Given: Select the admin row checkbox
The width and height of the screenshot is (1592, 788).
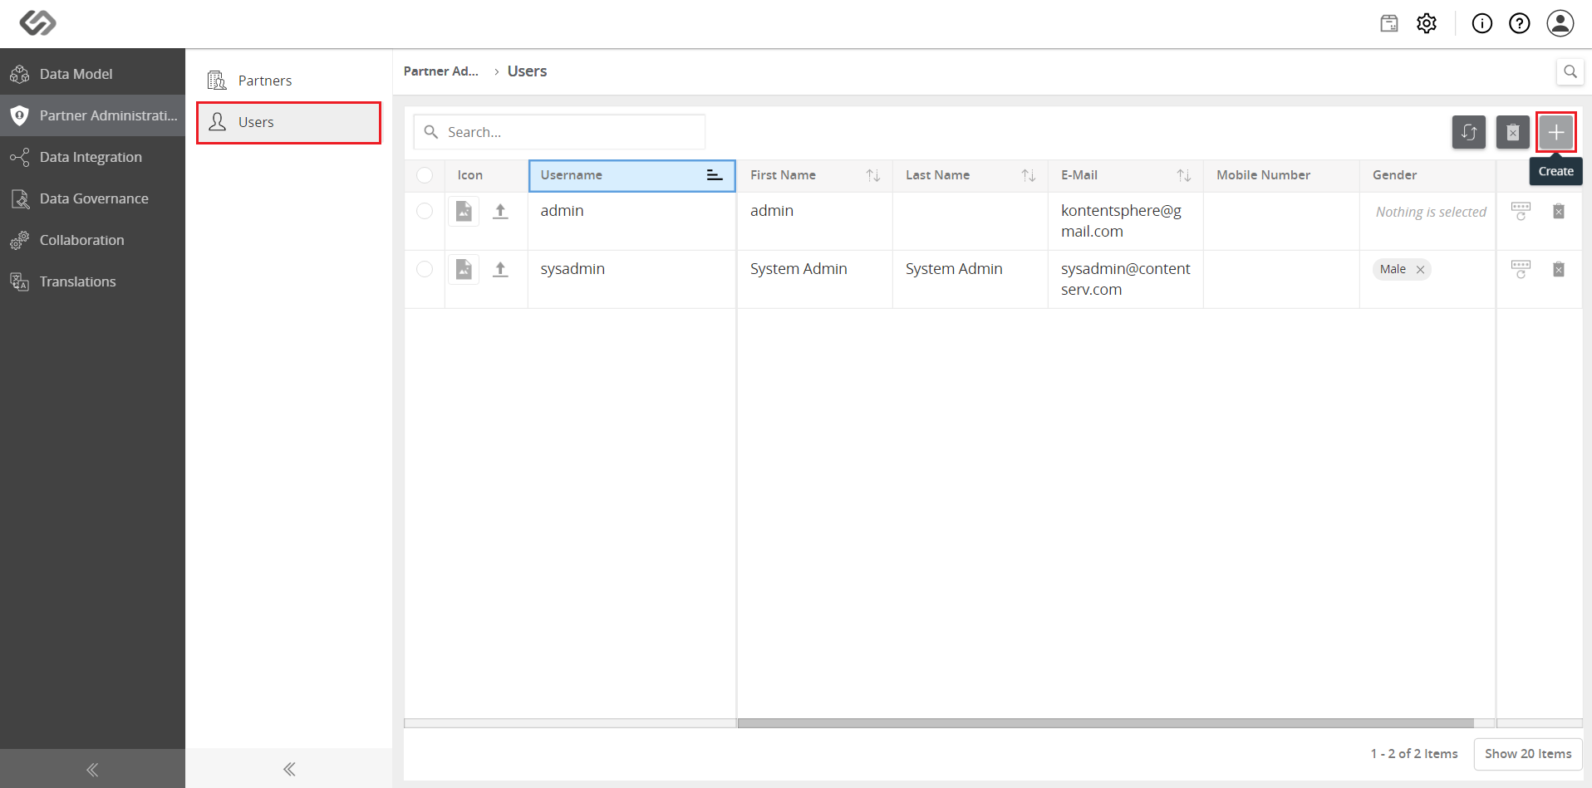Looking at the screenshot, I should 425,211.
